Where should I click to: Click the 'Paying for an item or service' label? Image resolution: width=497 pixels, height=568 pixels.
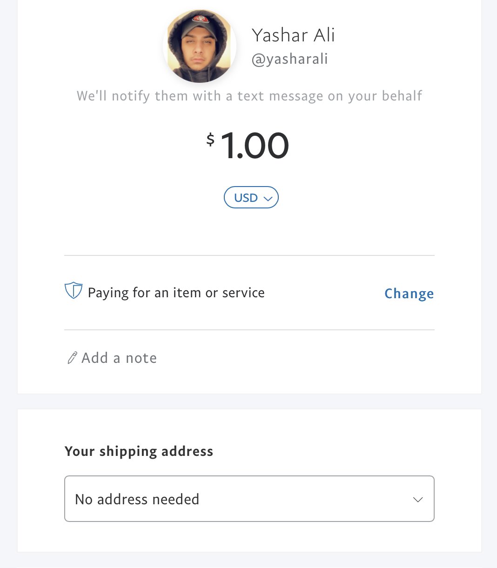coord(176,293)
